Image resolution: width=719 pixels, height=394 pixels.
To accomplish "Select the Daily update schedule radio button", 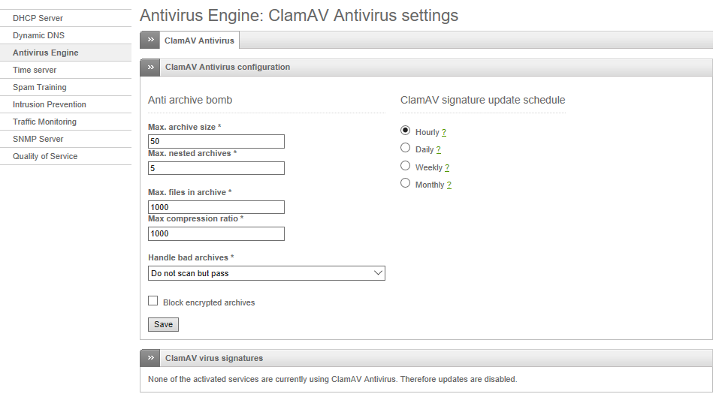I will [x=406, y=148].
